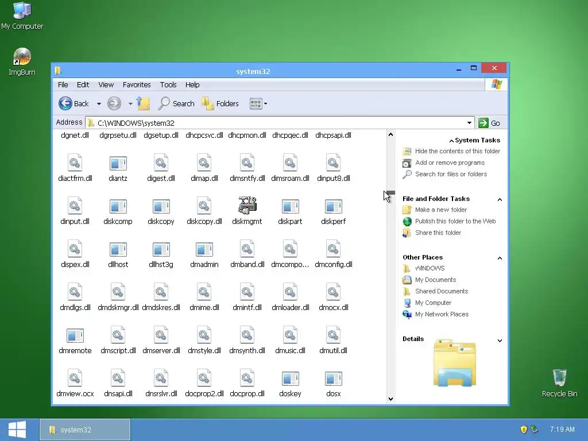Click the system32 taskbar button
The image size is (588, 441).
[85, 430]
